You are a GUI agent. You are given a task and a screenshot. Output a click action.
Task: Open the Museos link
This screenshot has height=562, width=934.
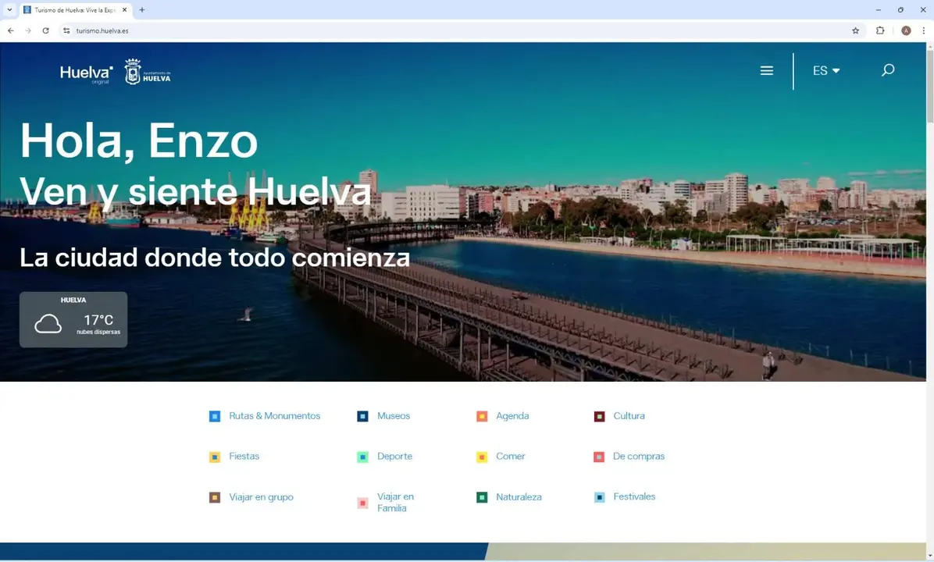(393, 416)
